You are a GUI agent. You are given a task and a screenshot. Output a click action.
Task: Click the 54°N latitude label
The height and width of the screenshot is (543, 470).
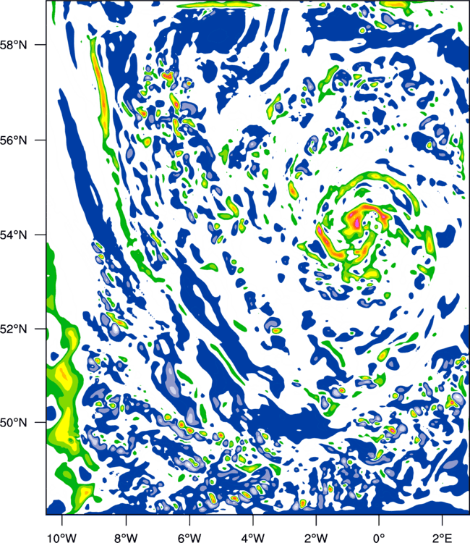point(13,235)
